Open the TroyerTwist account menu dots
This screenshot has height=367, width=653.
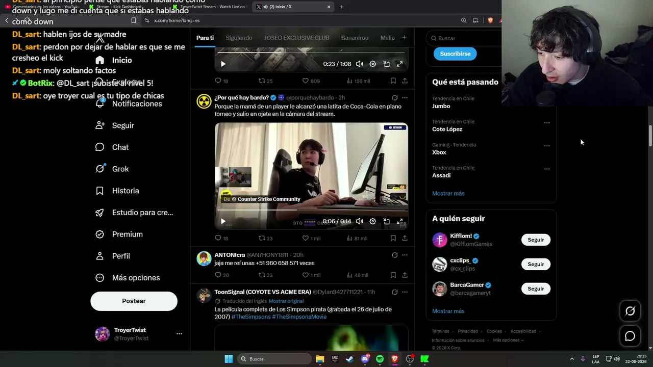(x=179, y=334)
